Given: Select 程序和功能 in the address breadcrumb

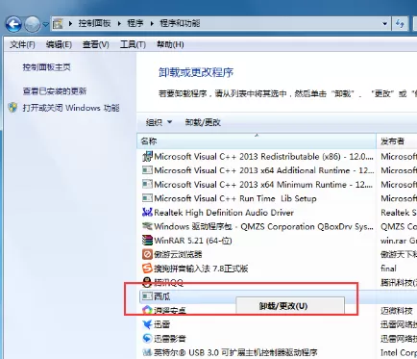Looking at the screenshot, I should [180, 23].
